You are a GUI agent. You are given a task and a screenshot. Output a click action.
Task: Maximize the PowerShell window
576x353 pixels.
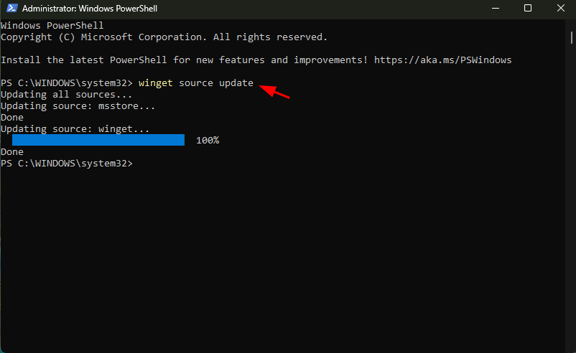527,8
